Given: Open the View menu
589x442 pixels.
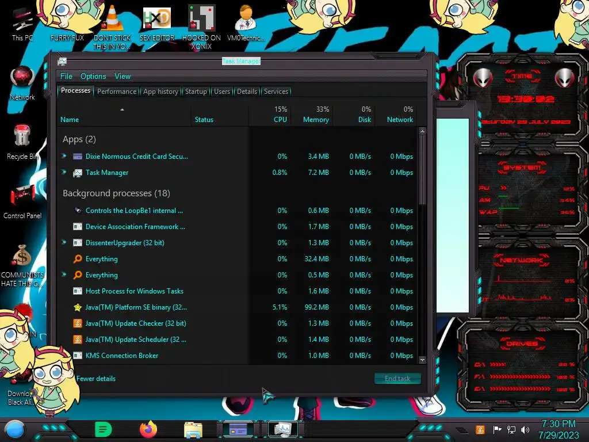Looking at the screenshot, I should tap(123, 77).
